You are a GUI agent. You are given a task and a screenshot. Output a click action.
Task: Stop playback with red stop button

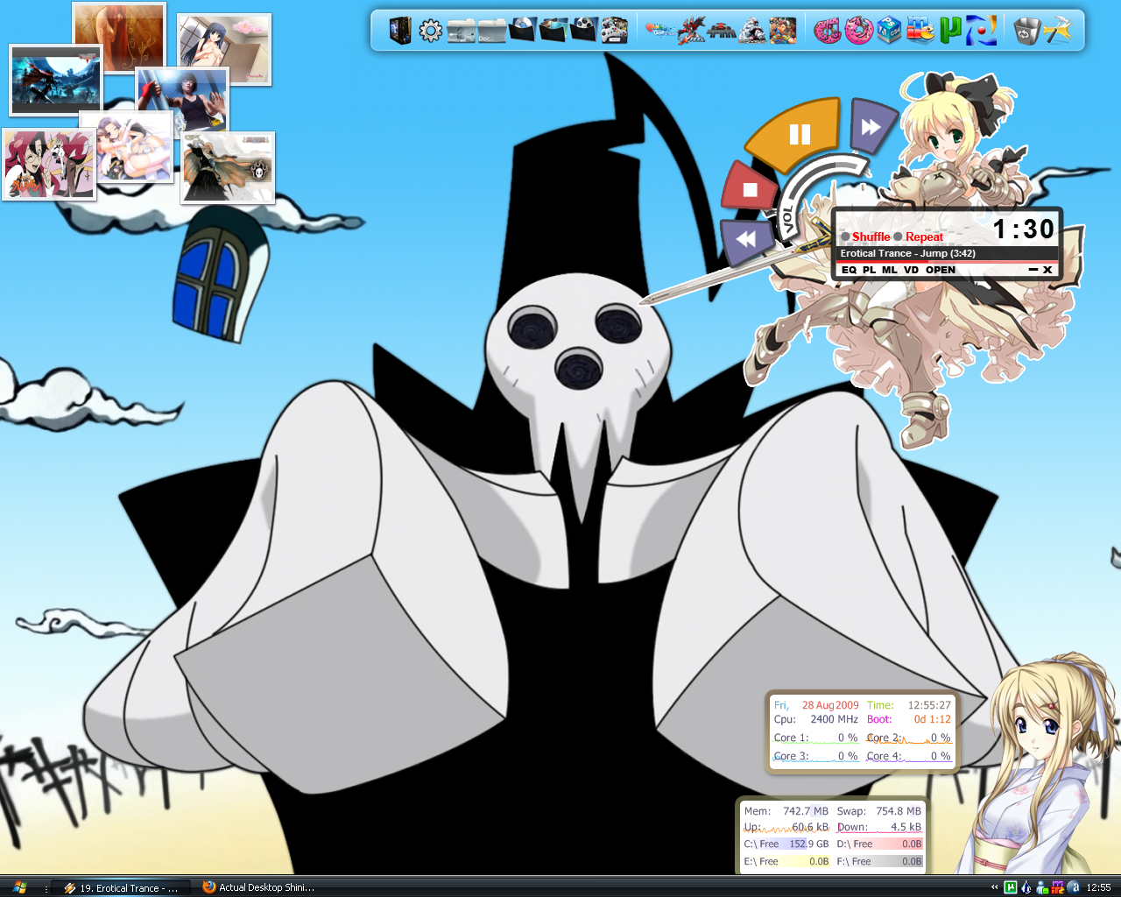750,188
